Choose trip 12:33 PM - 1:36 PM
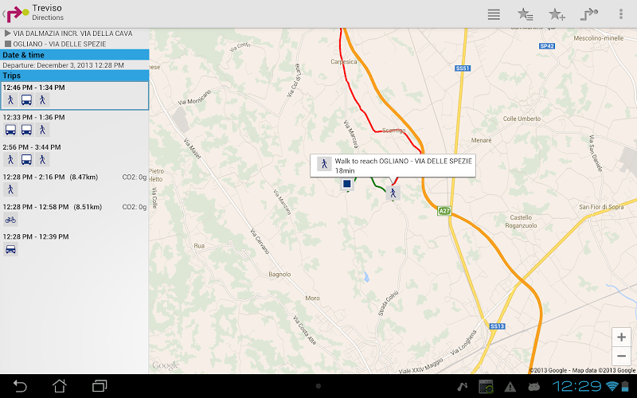Image resolution: width=637 pixels, height=398 pixels. coord(74,126)
